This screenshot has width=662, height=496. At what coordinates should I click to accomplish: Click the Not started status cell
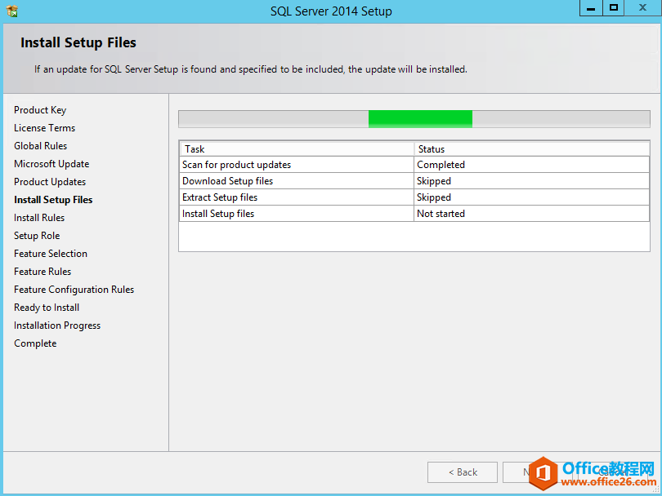pyautogui.click(x=531, y=214)
